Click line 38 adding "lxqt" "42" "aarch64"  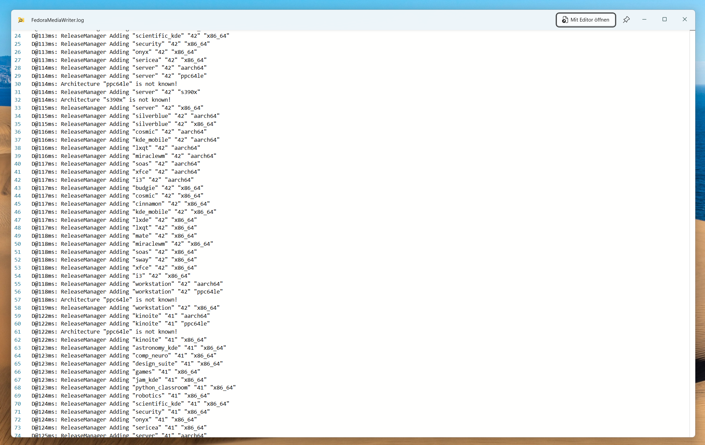click(116, 148)
